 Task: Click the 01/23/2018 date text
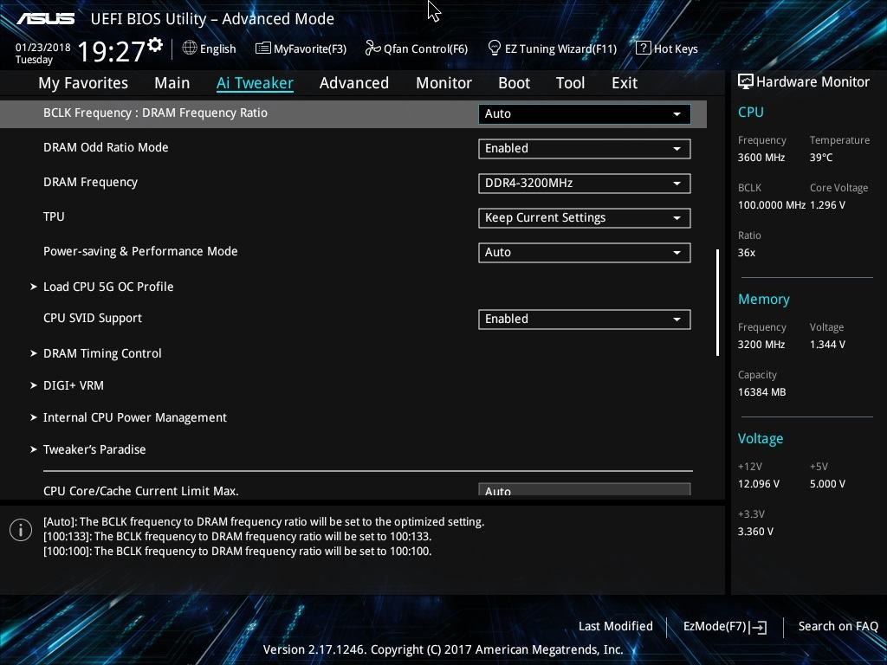click(x=43, y=48)
